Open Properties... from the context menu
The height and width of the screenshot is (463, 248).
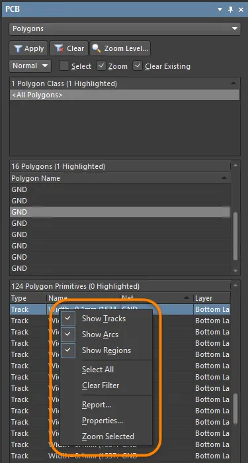click(103, 420)
